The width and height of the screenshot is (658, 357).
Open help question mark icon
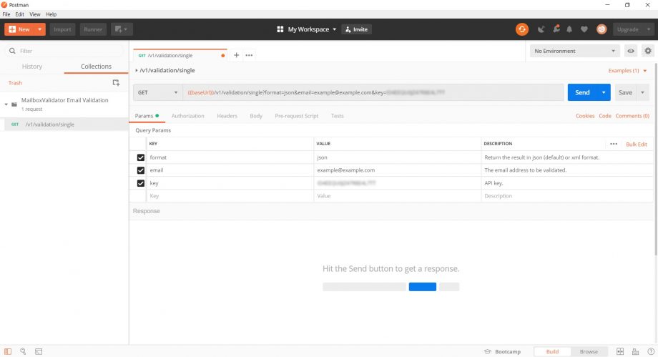[651, 351]
